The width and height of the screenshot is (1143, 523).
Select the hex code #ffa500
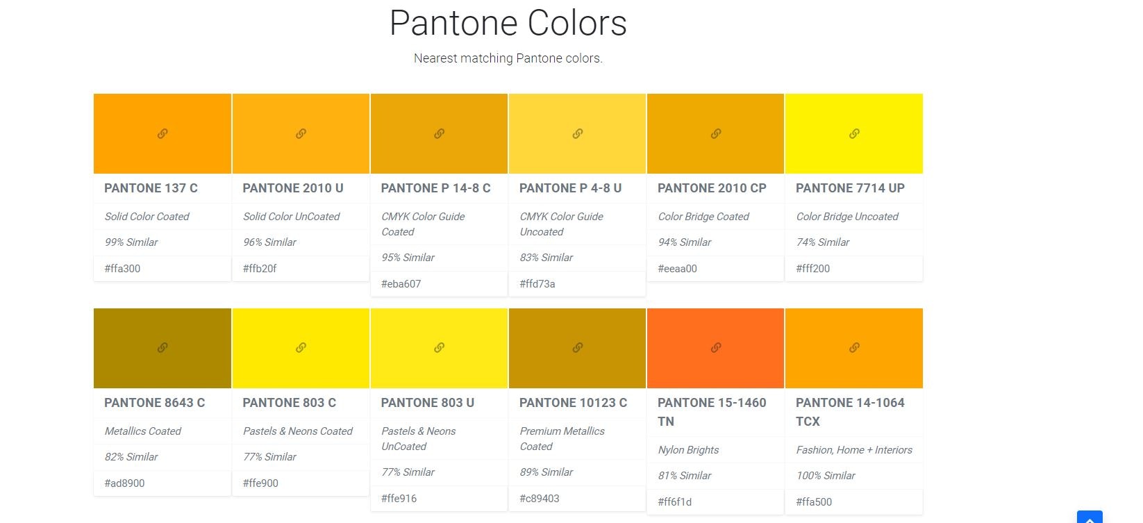(814, 501)
